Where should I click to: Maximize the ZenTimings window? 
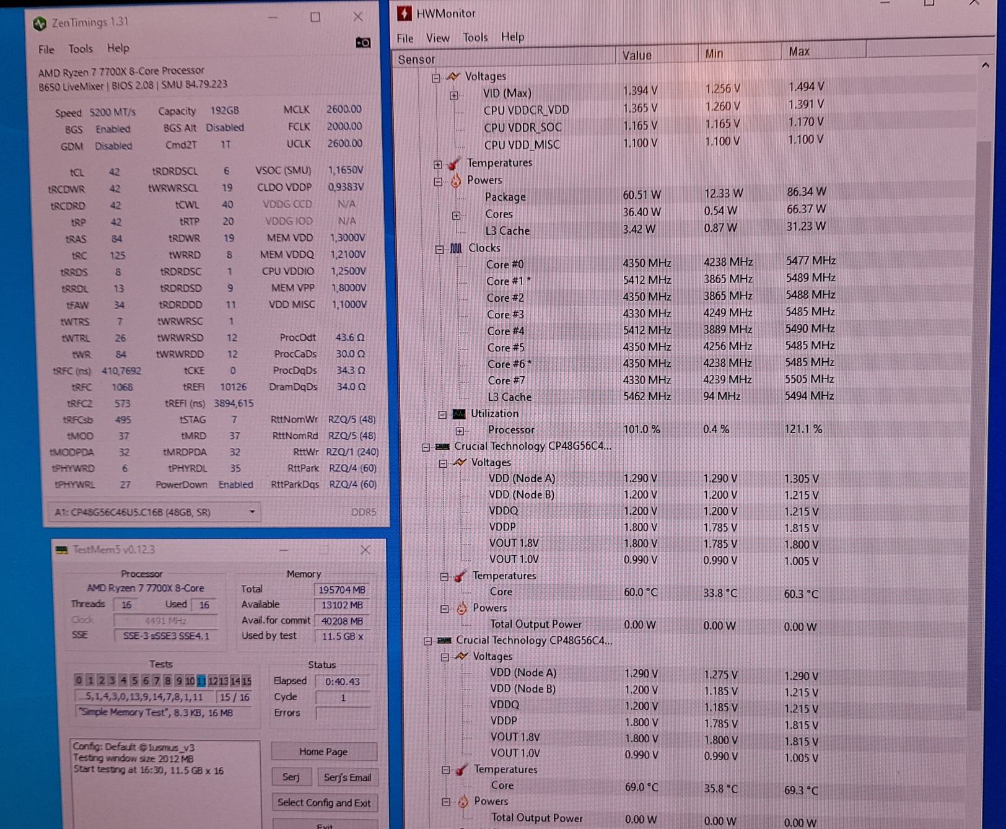pos(315,17)
